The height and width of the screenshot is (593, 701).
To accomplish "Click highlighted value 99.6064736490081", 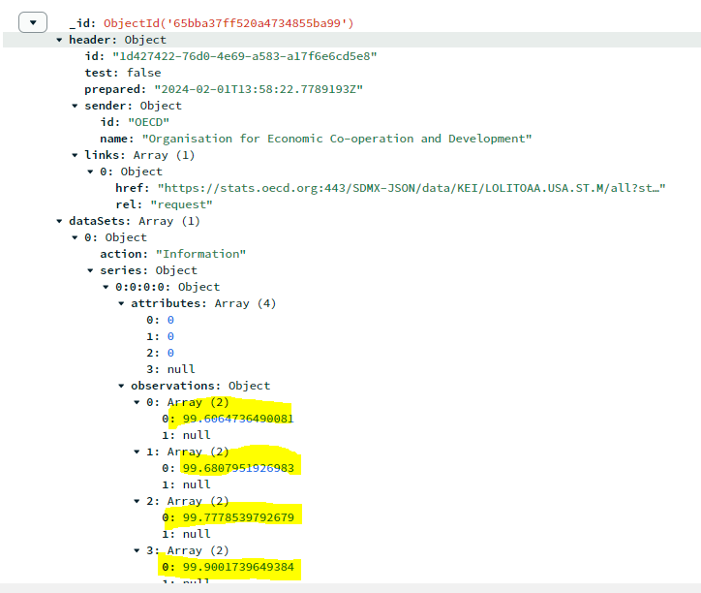I will pyautogui.click(x=237, y=419).
